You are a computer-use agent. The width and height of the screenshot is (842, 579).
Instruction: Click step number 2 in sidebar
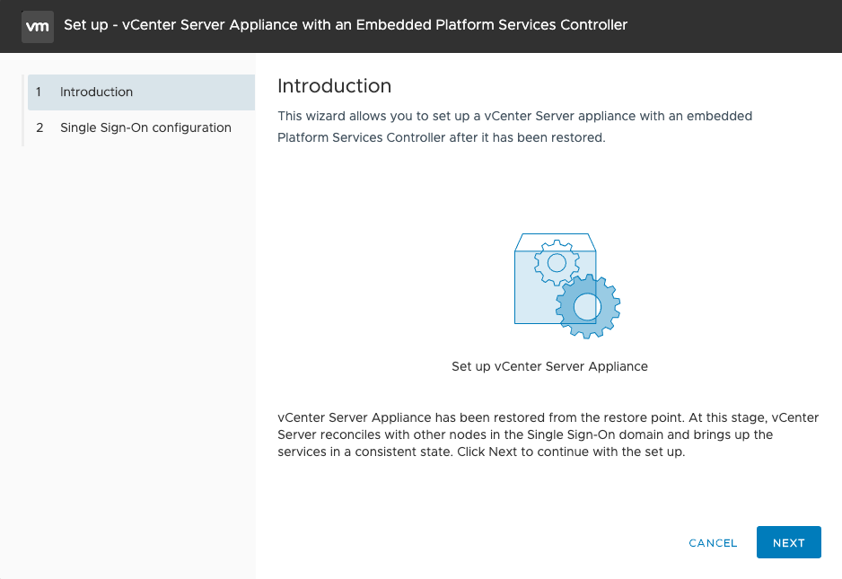(x=39, y=127)
